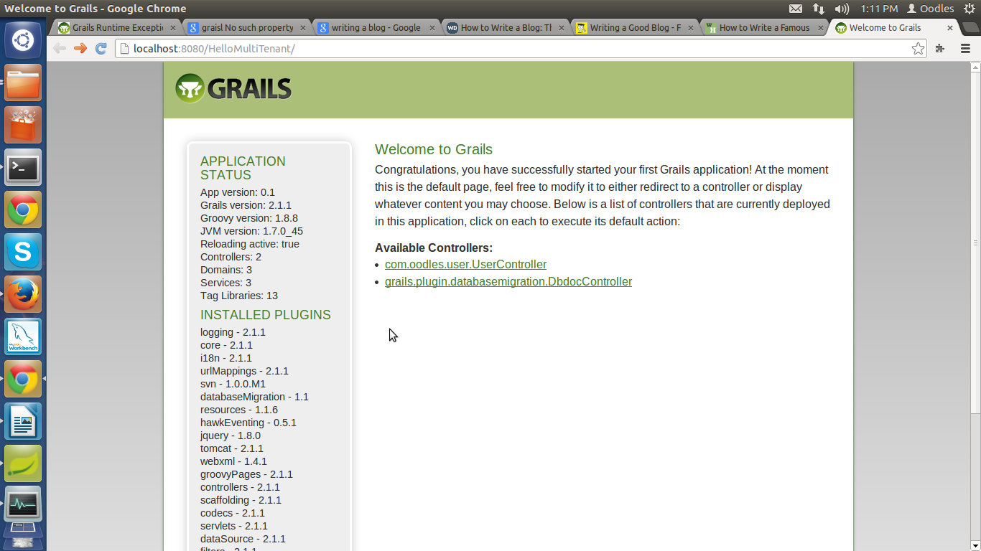This screenshot has height=551, width=981.
Task: Click 'tomcat - 2.1.1' plugin entry
Action: 232,448
